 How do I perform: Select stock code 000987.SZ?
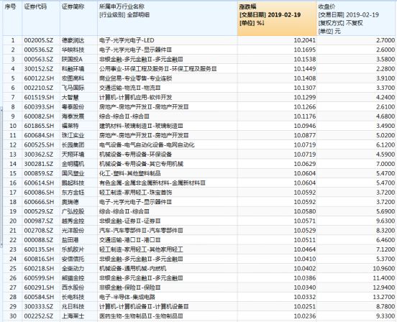coord(39,221)
